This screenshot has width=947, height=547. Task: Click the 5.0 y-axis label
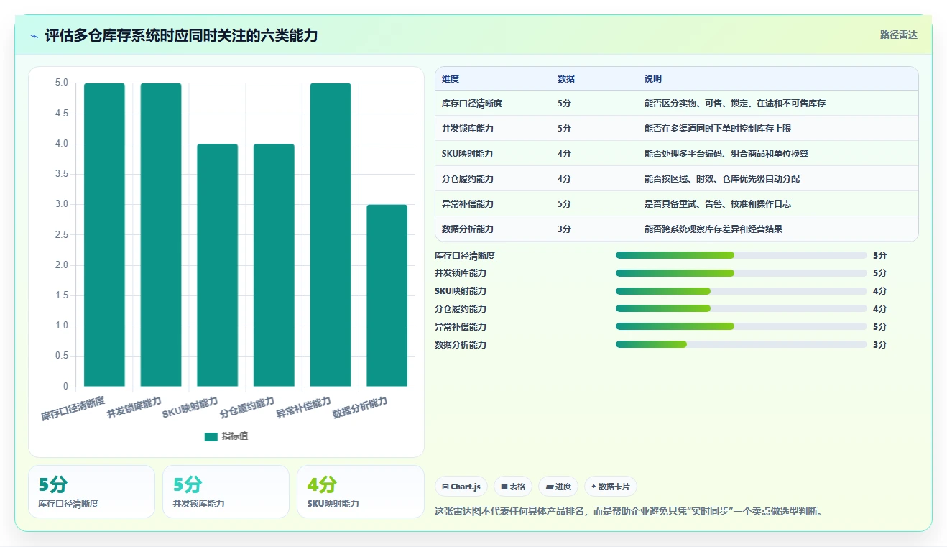tap(62, 83)
